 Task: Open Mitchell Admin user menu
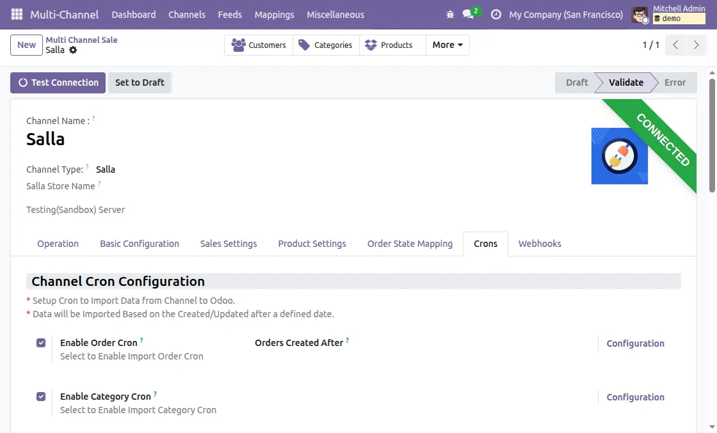[x=668, y=15]
